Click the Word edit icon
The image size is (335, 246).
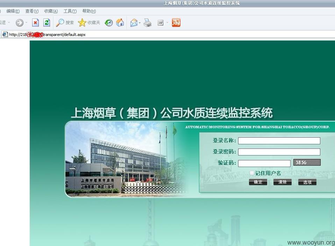point(161,23)
